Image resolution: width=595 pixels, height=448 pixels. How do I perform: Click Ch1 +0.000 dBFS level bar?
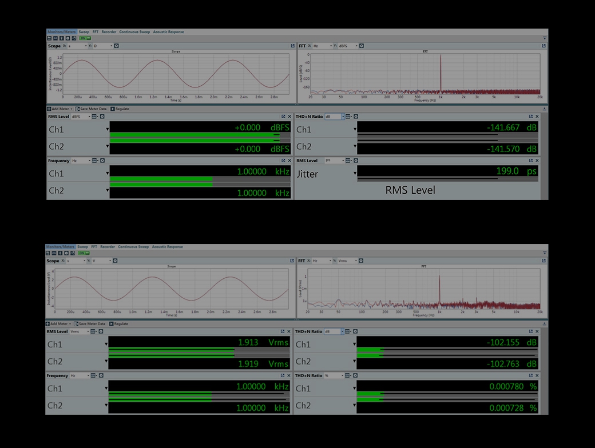(200, 134)
